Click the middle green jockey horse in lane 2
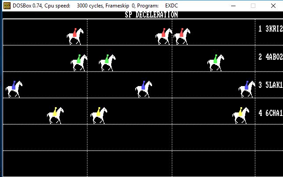 (107, 63)
